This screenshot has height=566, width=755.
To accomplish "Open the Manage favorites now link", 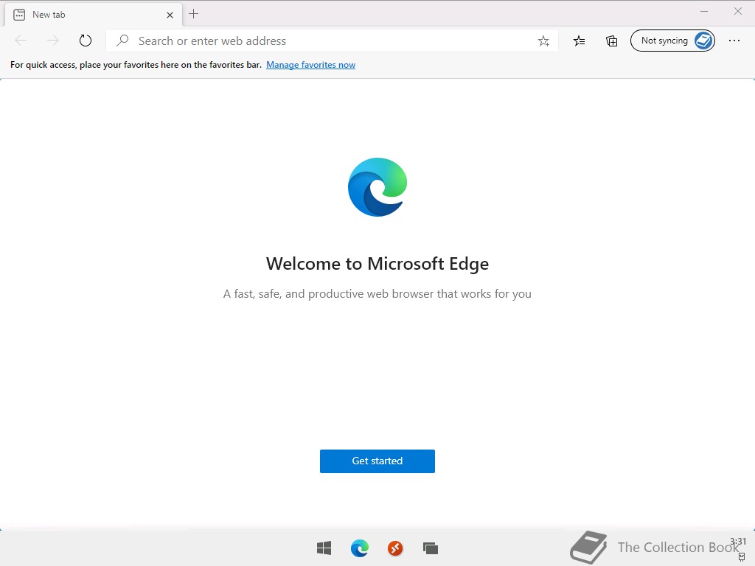I will click(310, 65).
